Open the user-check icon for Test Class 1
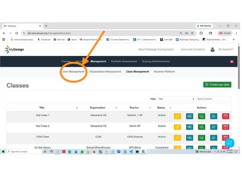This screenshot has width=242, height=181. pyautogui.click(x=213, y=116)
